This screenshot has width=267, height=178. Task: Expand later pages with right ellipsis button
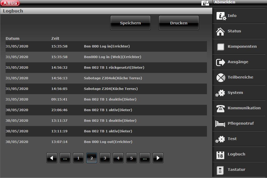click(145, 158)
